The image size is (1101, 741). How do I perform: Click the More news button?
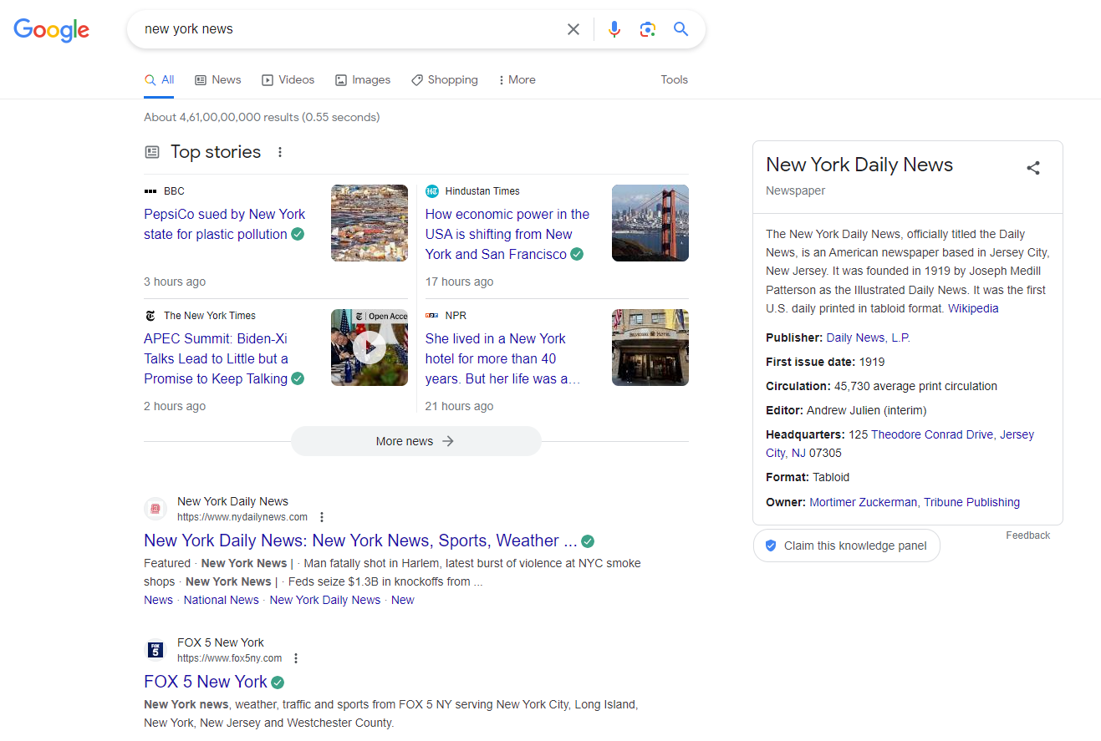416,441
